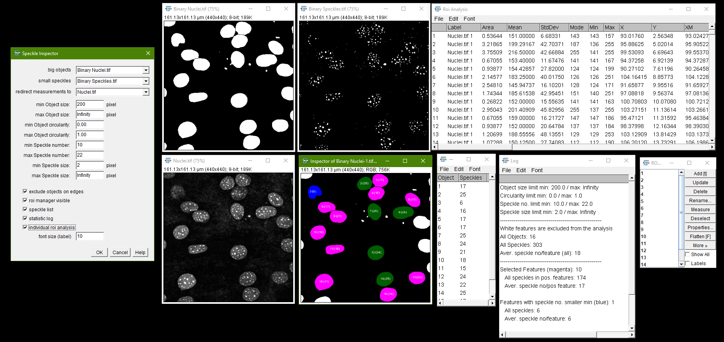Open File menu in Log window
The width and height of the screenshot is (724, 342).
click(x=506, y=170)
